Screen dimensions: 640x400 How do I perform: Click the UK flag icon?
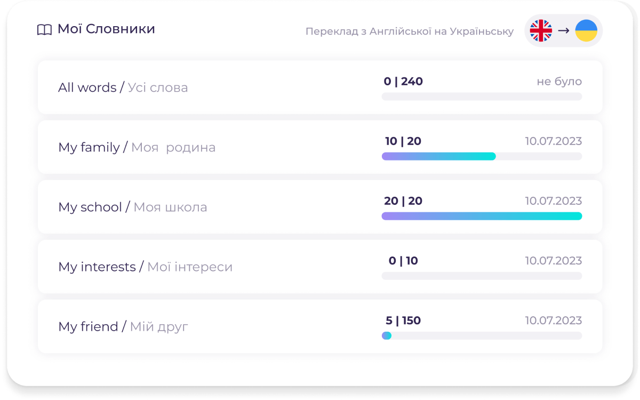(x=541, y=31)
